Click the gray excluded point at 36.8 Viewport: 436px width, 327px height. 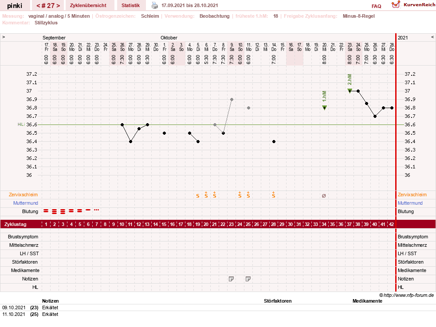pyautogui.click(x=248, y=108)
